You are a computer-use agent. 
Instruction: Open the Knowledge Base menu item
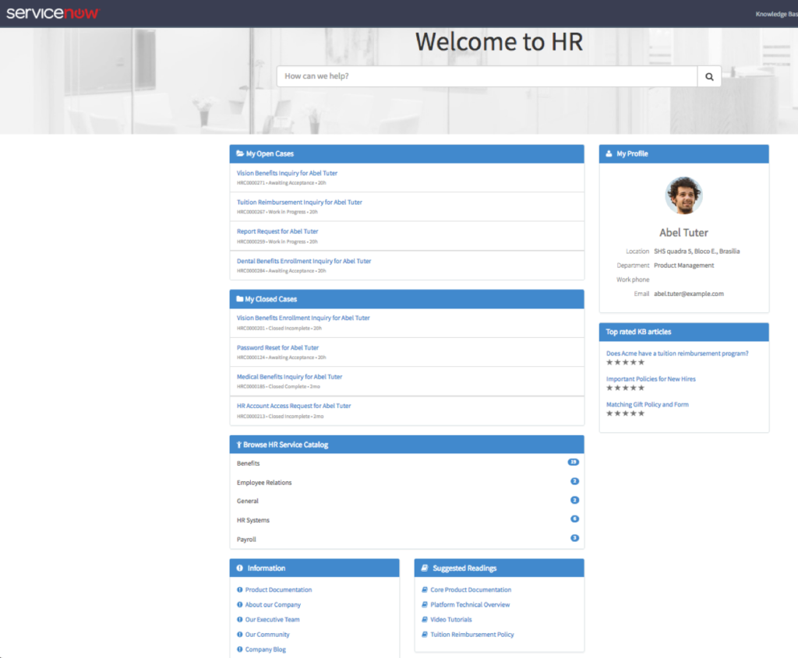(x=776, y=14)
